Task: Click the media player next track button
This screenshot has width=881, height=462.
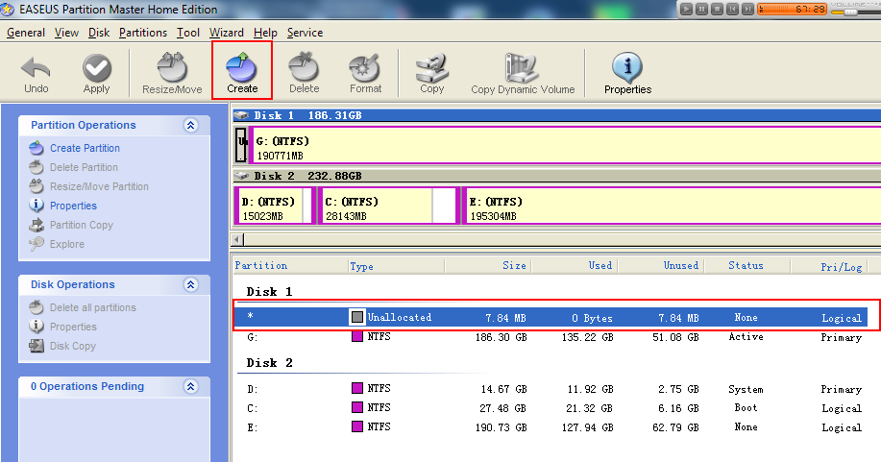Action: (747, 9)
